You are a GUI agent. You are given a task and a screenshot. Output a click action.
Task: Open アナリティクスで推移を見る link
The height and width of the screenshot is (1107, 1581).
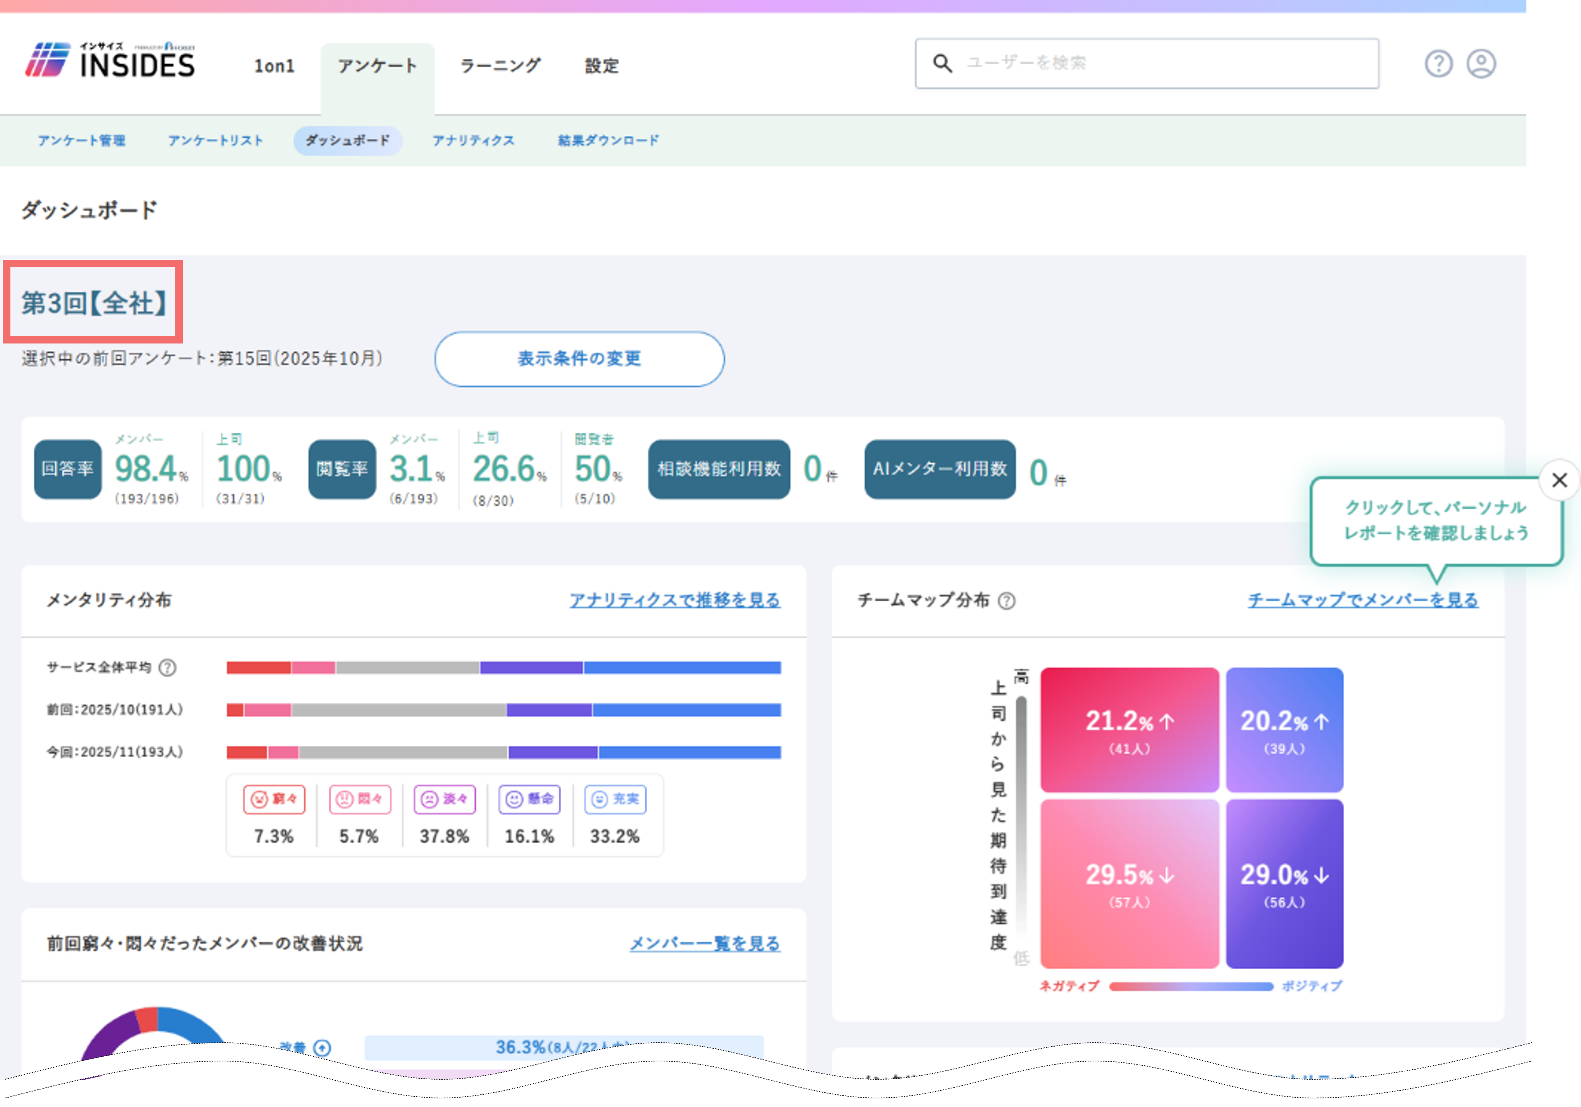pos(675,600)
